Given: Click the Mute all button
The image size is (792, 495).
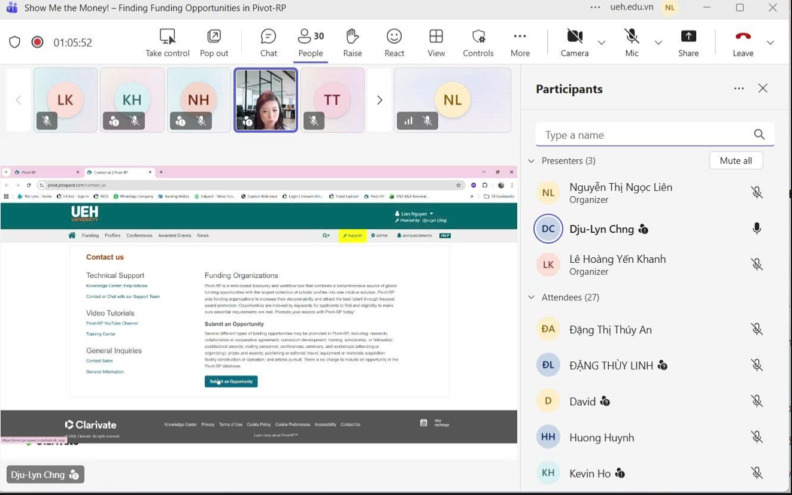Looking at the screenshot, I should coord(736,160).
